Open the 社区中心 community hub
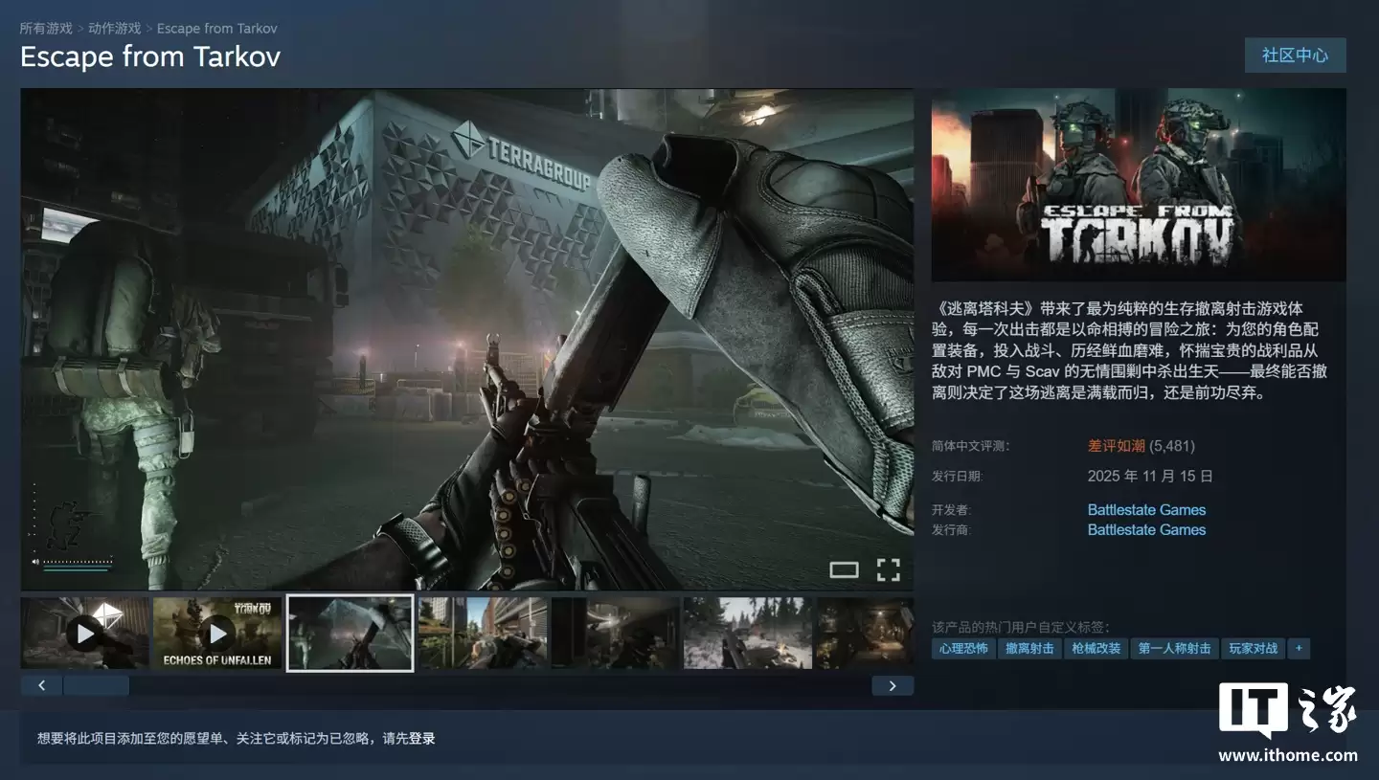This screenshot has width=1379, height=780. click(x=1295, y=56)
